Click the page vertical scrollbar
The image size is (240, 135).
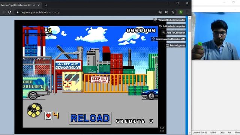(190, 75)
